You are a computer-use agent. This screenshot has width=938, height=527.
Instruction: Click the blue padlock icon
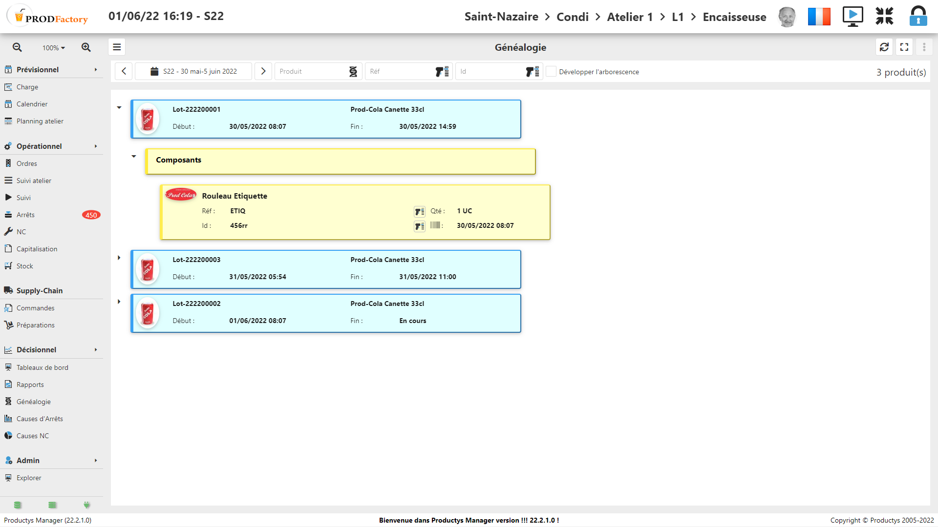[918, 16]
